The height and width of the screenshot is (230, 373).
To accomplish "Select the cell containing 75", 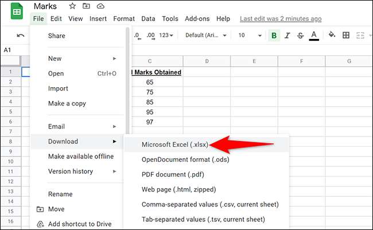I will click(157, 92).
